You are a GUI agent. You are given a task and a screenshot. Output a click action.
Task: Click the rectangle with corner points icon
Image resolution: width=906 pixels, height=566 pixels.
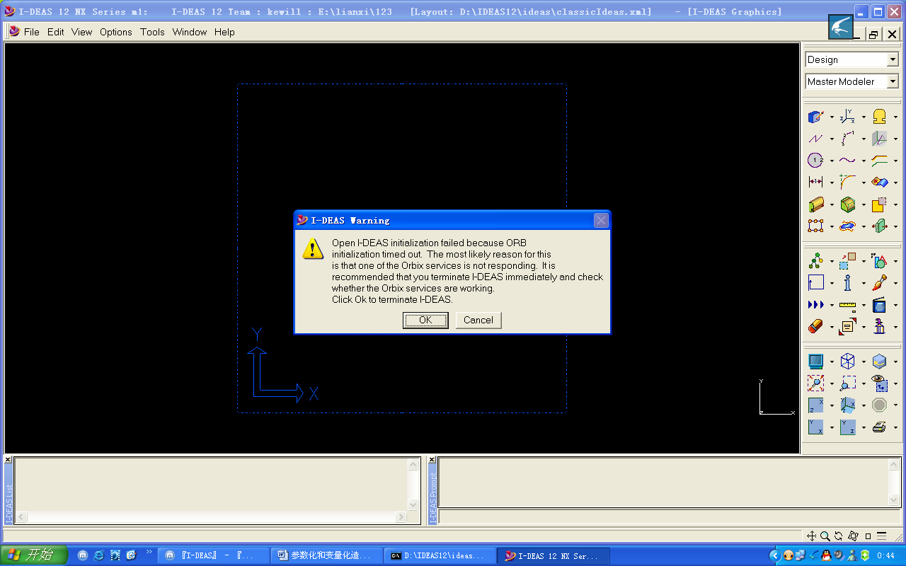click(x=816, y=226)
